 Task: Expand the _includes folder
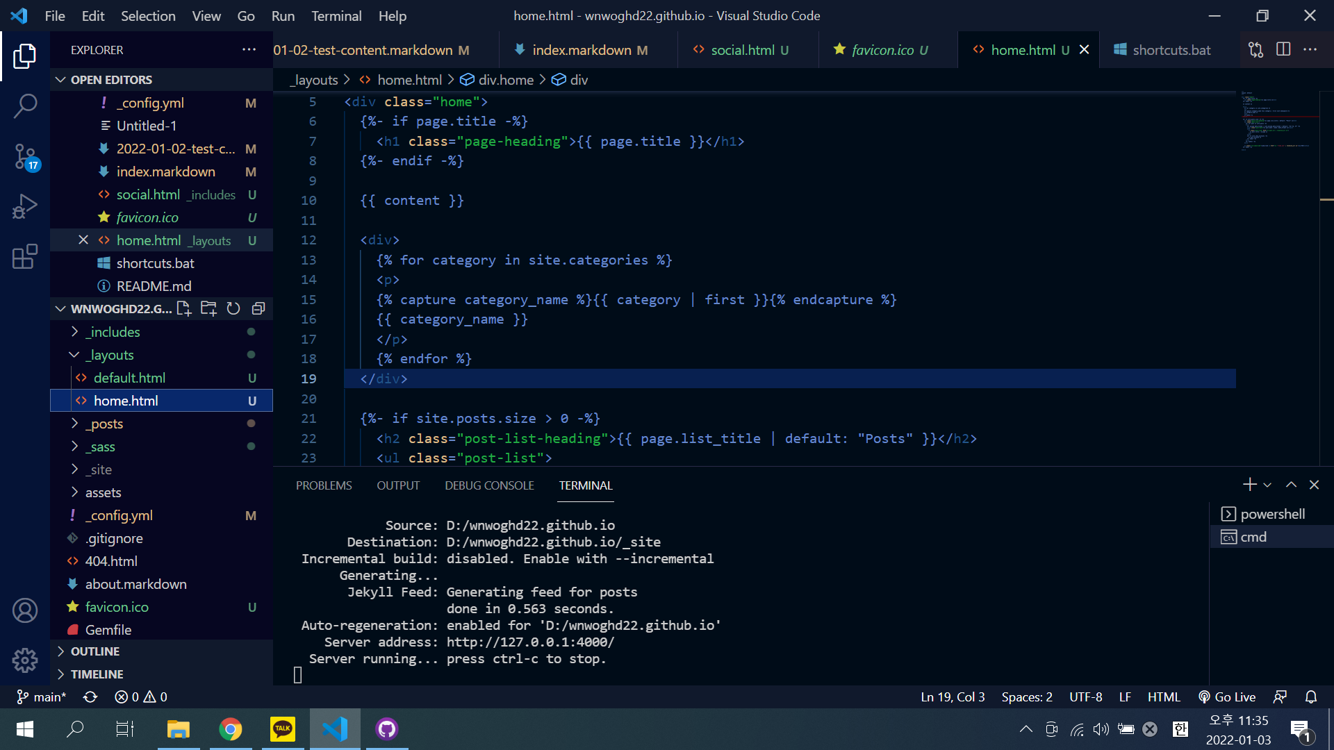161,332
